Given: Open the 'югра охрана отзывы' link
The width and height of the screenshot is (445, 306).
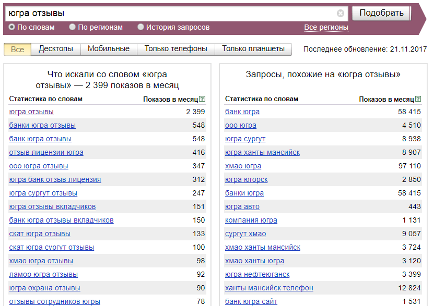Looking at the screenshot, I should [44, 288].
